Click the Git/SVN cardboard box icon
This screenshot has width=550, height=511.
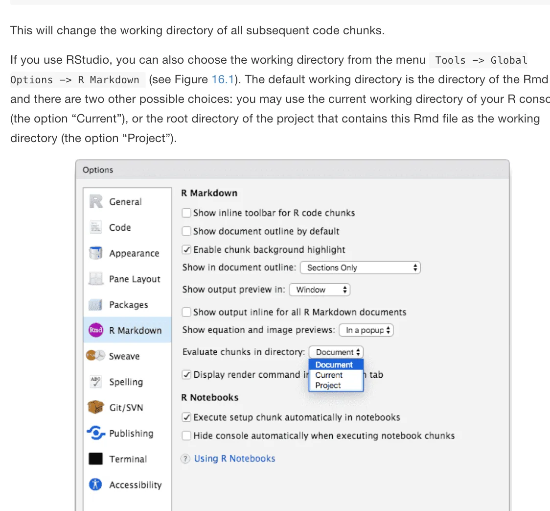[x=95, y=407]
